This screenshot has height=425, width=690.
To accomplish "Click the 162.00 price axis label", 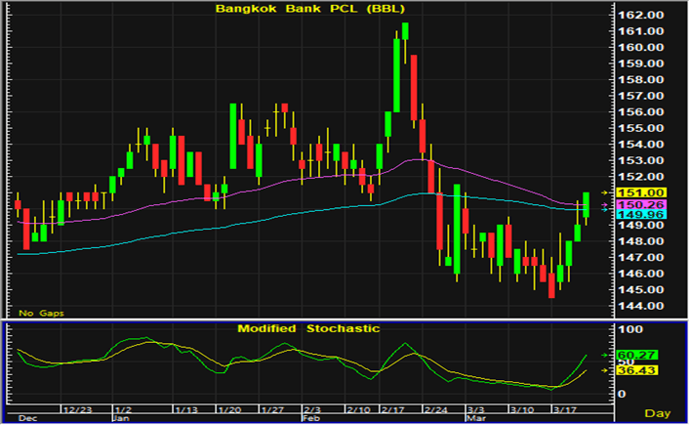I will [640, 16].
